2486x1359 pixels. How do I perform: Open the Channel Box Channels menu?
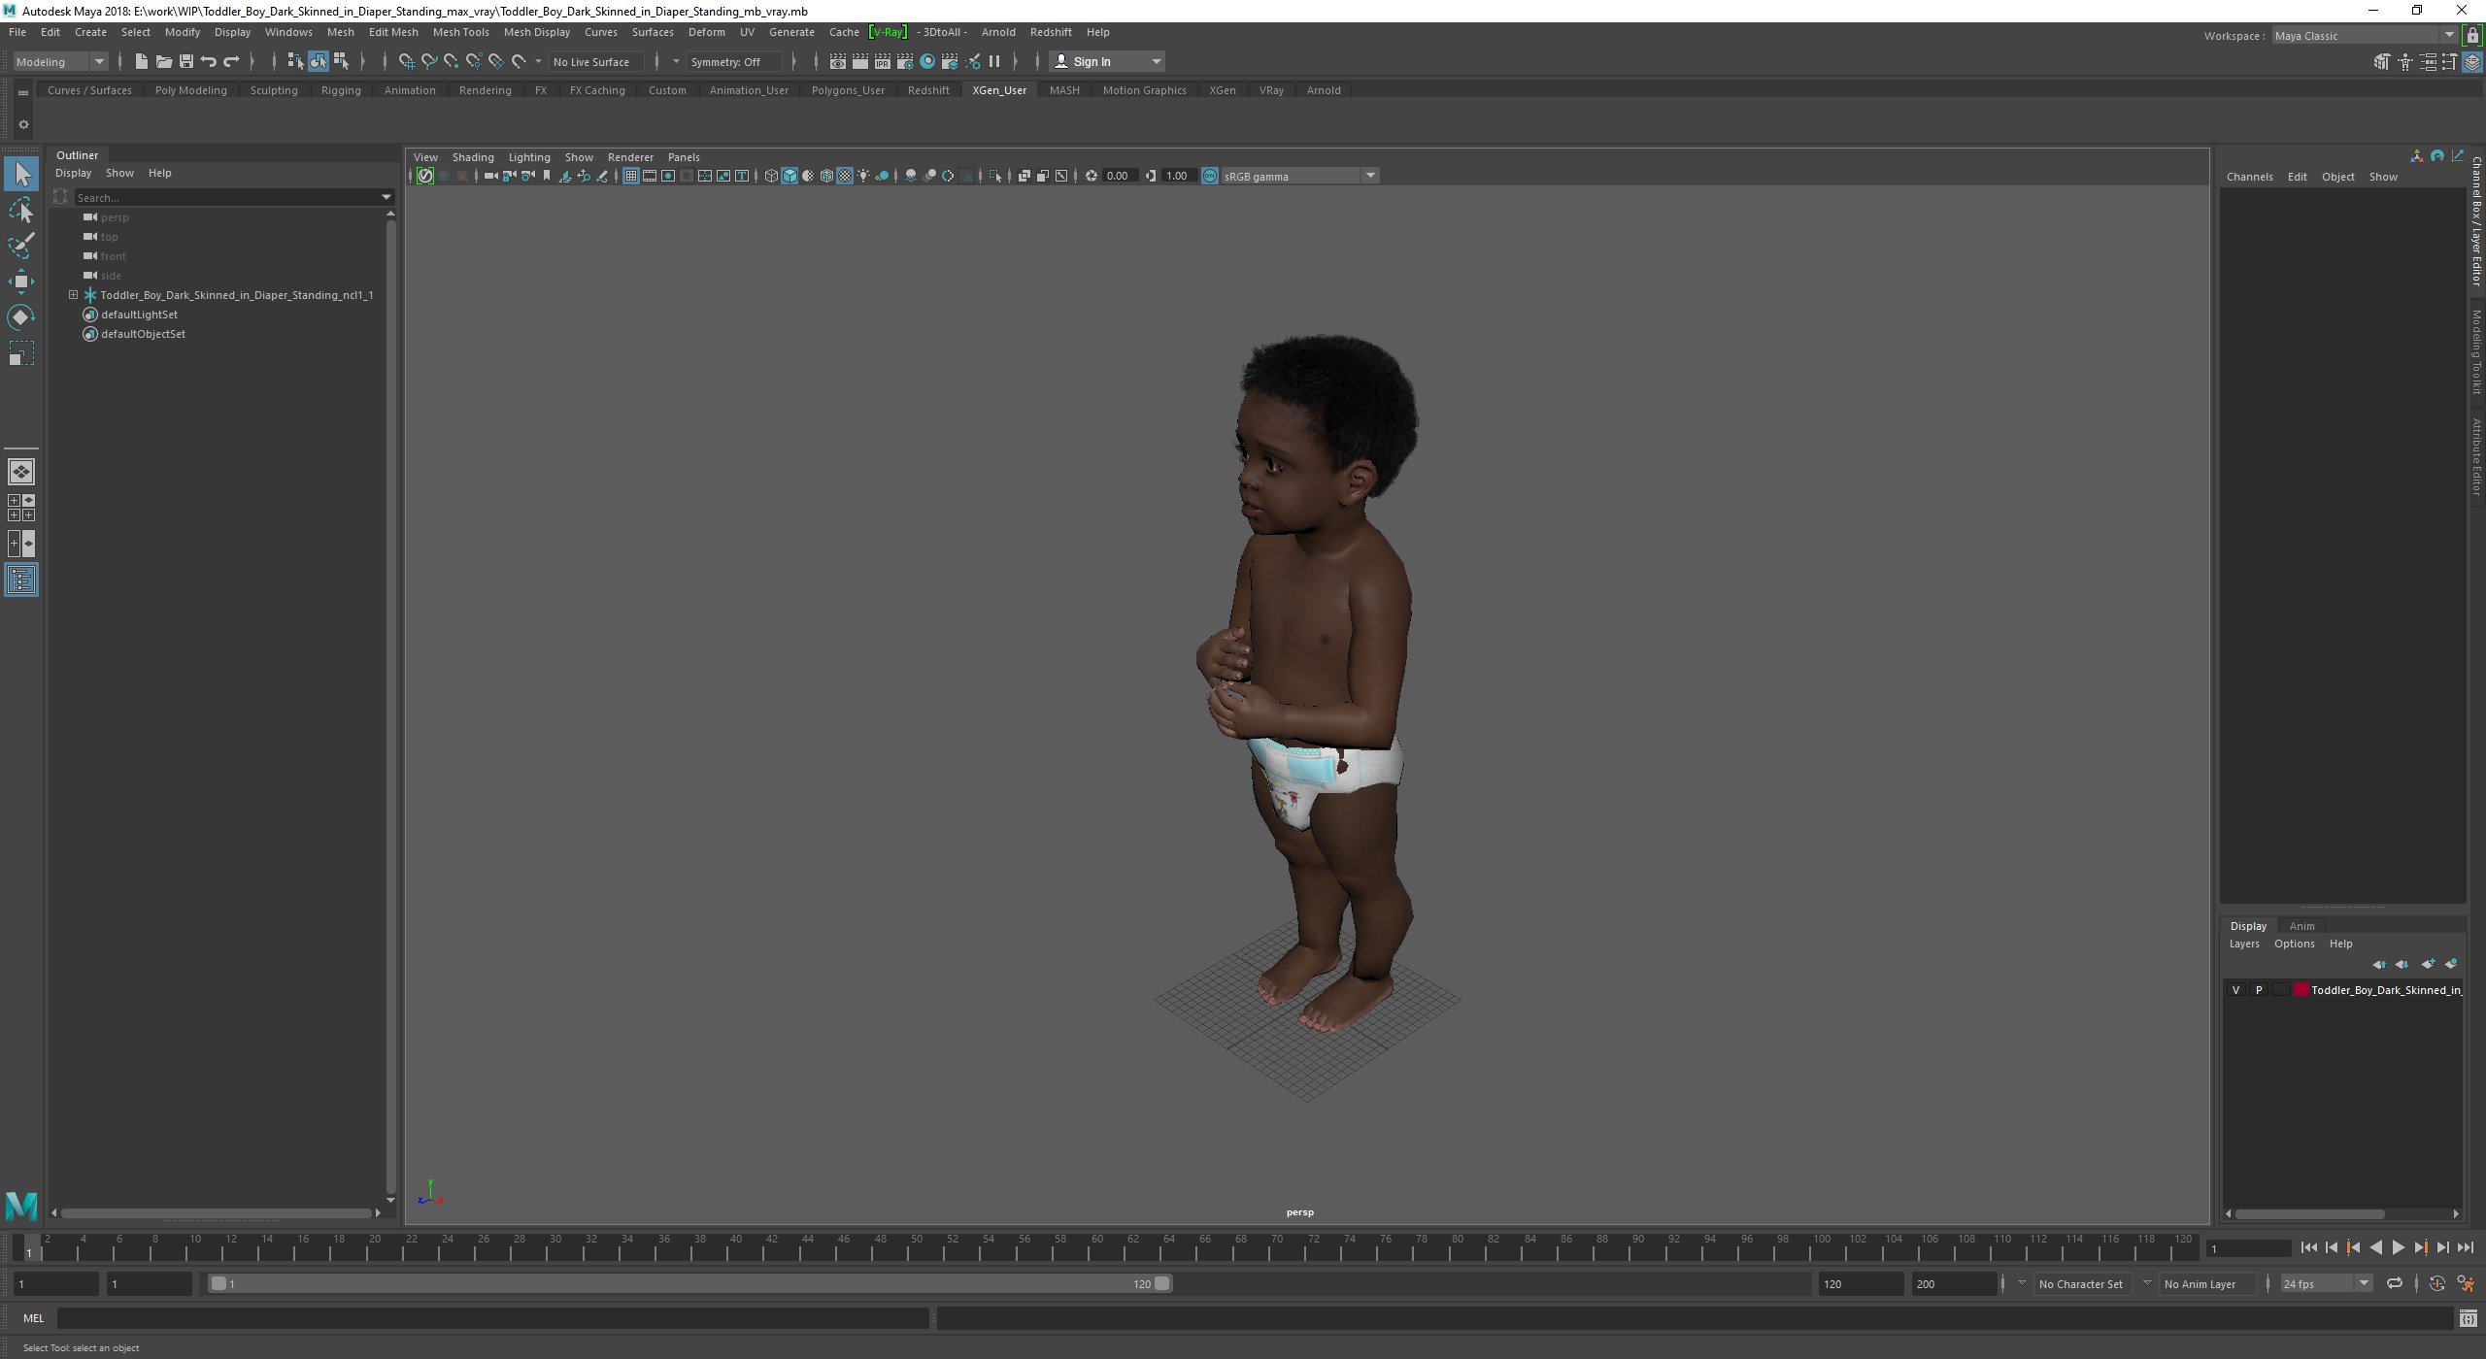point(2249,177)
